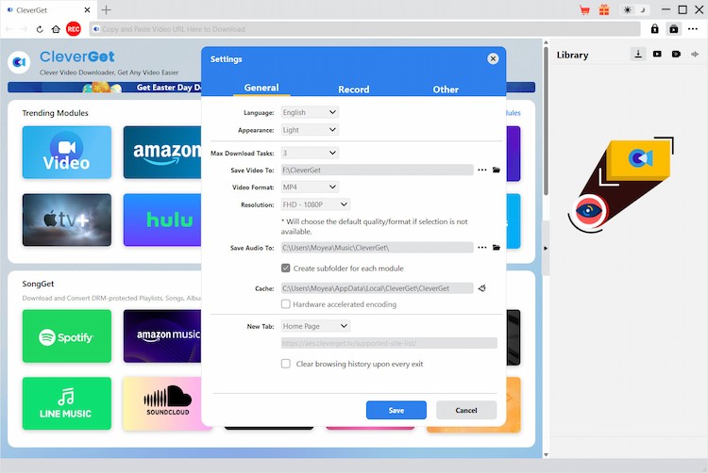This screenshot has height=473, width=708.
Task: Show downloaded videos in Library
Action: pos(657,54)
